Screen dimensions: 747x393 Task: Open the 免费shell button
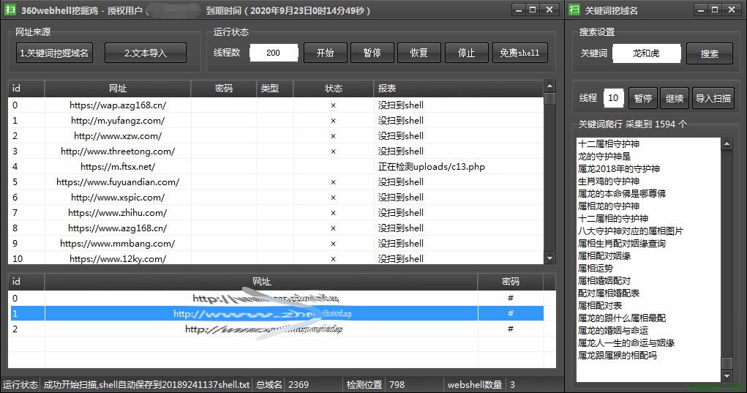(x=519, y=53)
